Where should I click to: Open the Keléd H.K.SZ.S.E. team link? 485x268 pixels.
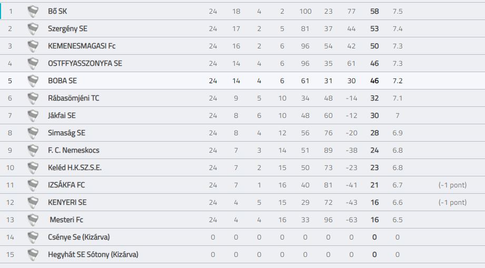coord(75,167)
